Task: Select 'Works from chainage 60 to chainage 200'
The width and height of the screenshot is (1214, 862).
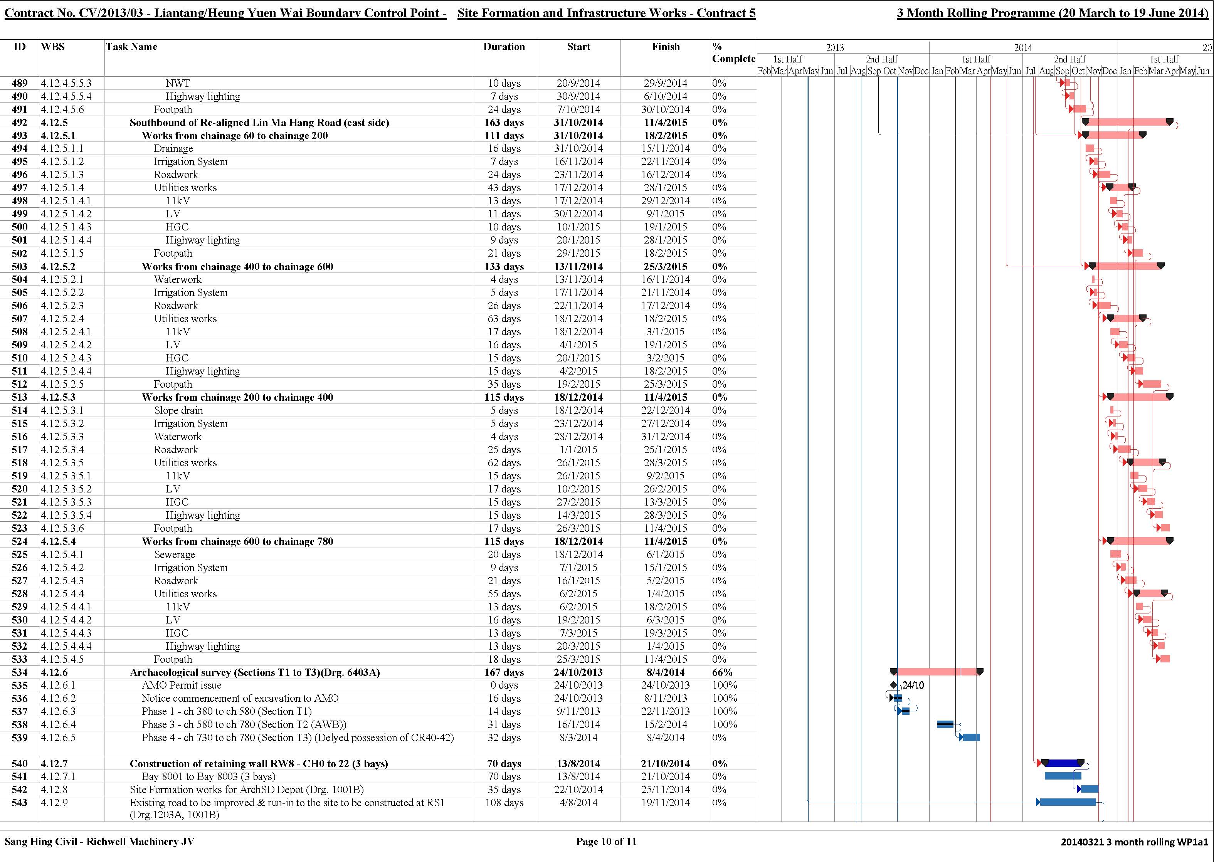Action: (235, 135)
